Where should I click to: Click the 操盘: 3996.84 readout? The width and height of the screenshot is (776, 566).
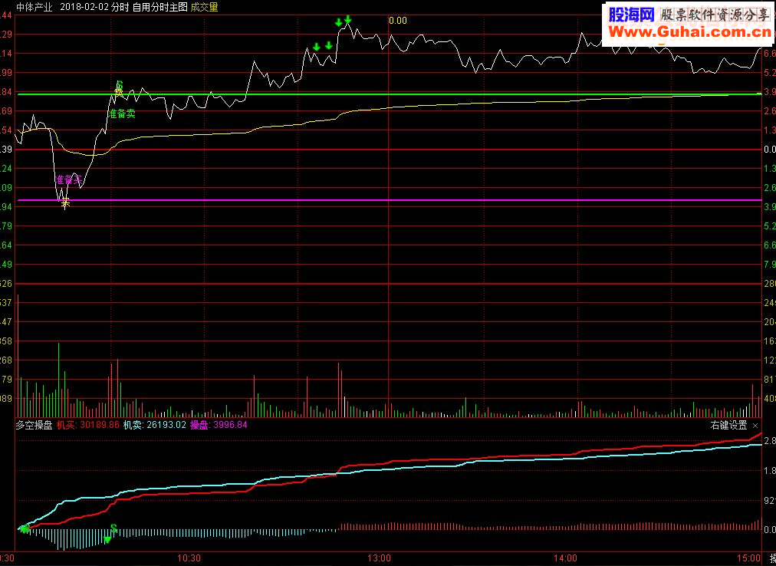coord(219,425)
